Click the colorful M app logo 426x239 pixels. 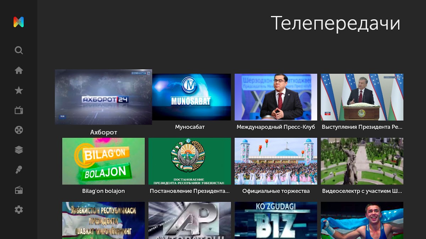[x=19, y=22]
